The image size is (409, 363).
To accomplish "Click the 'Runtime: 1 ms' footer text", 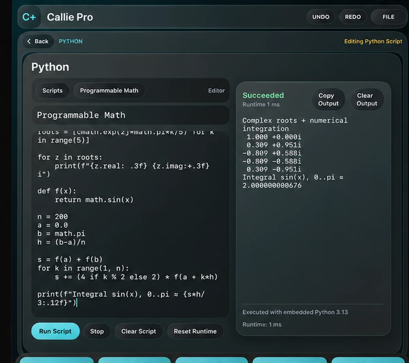I will pyautogui.click(x=262, y=325).
